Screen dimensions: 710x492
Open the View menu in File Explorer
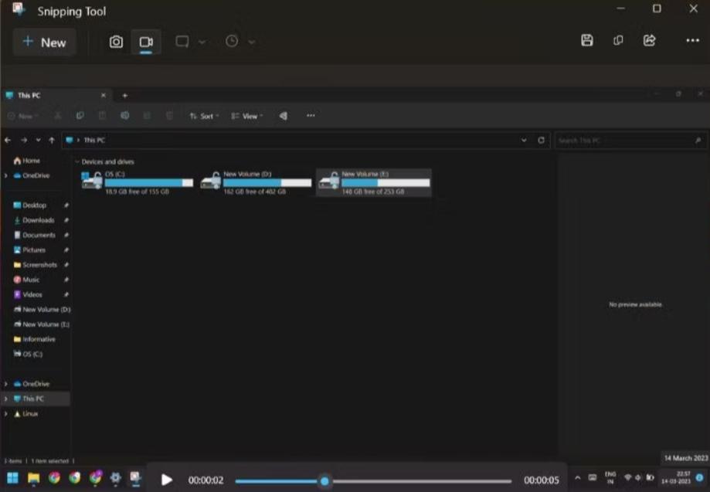coord(246,117)
